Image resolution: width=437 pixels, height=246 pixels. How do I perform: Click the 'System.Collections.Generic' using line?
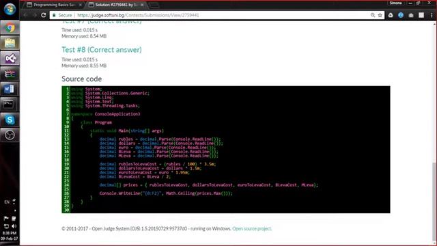point(111,93)
